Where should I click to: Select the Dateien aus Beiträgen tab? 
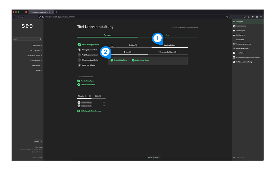(168, 52)
